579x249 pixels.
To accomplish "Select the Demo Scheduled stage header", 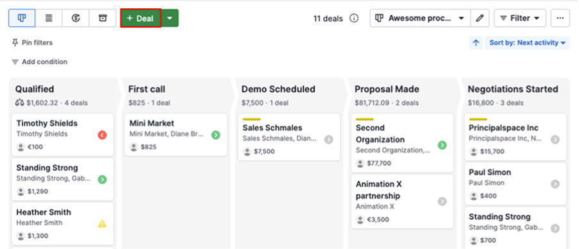I will [x=278, y=89].
